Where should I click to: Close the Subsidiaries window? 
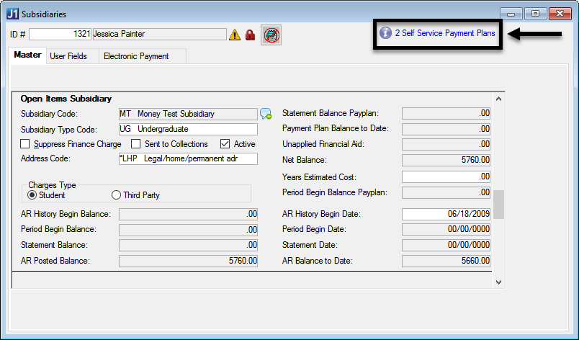point(560,14)
